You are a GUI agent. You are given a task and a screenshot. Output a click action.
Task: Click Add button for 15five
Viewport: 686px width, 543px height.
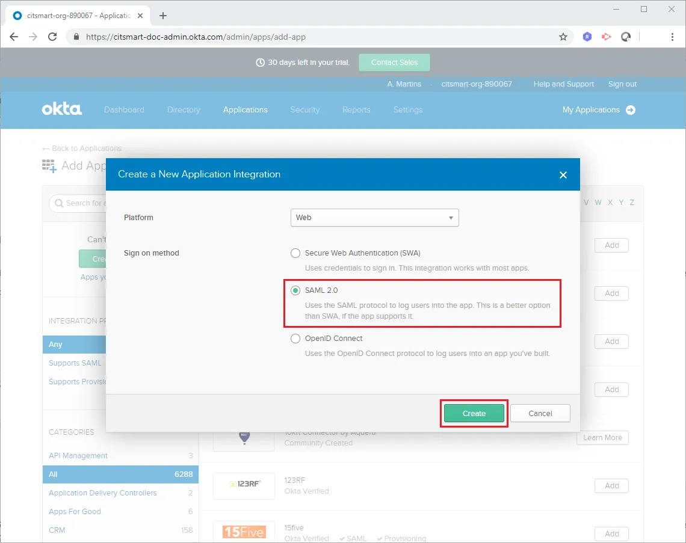(x=611, y=534)
